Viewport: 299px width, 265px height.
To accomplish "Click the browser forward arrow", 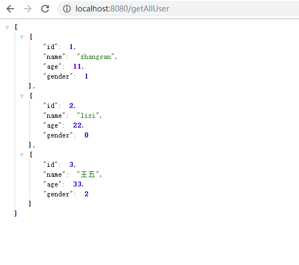I will pos(28,9).
